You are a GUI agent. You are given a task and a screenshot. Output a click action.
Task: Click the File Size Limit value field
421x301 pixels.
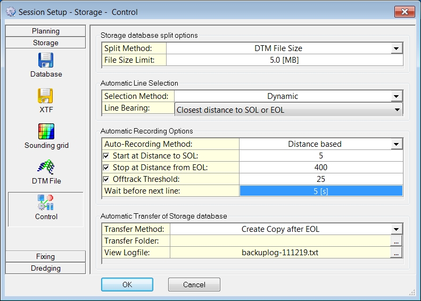pos(284,60)
